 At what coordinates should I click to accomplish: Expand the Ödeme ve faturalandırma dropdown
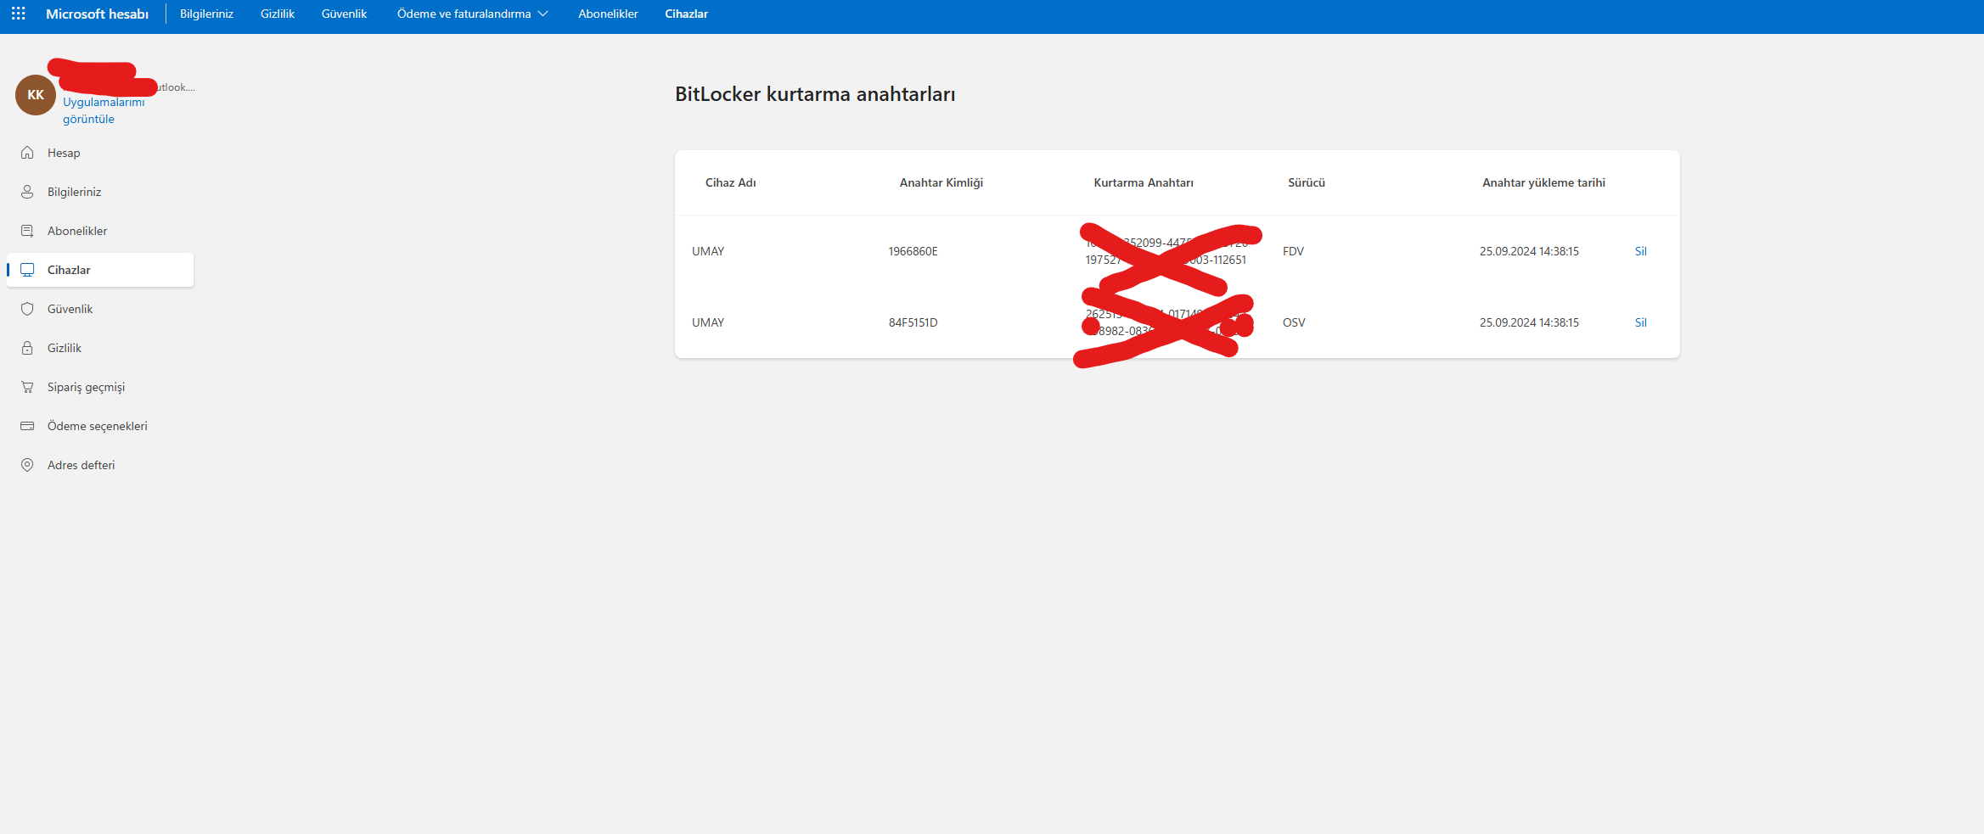472,14
